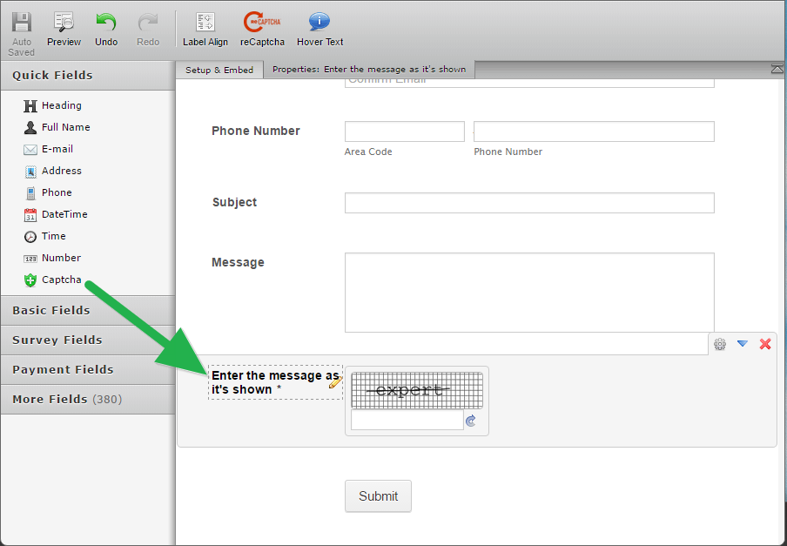Add the DateTime quick field
The image size is (787, 546).
[x=64, y=214]
